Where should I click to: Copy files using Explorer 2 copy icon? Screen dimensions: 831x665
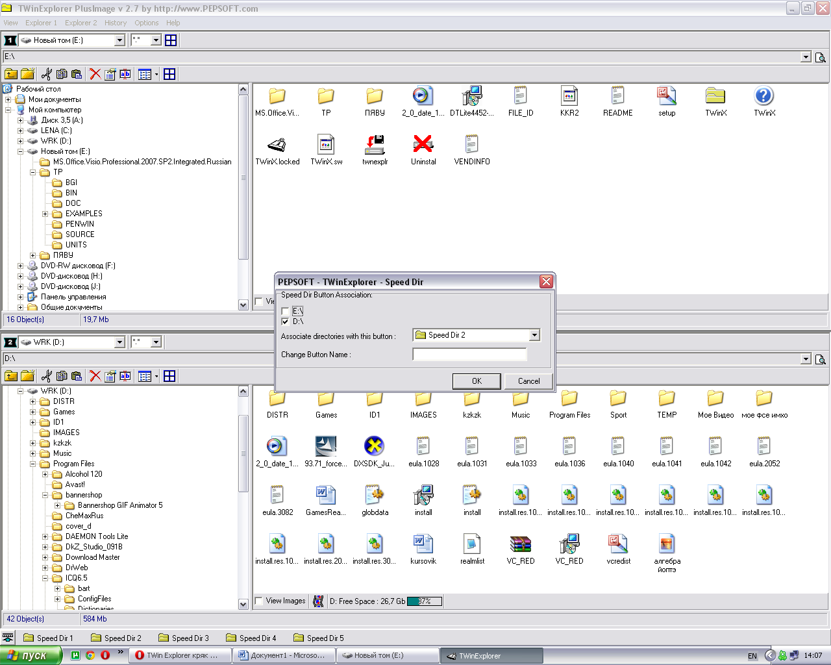click(x=62, y=376)
